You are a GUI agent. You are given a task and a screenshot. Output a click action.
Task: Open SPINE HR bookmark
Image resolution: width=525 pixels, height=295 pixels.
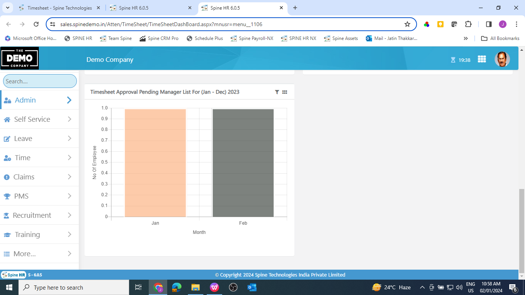(78, 38)
